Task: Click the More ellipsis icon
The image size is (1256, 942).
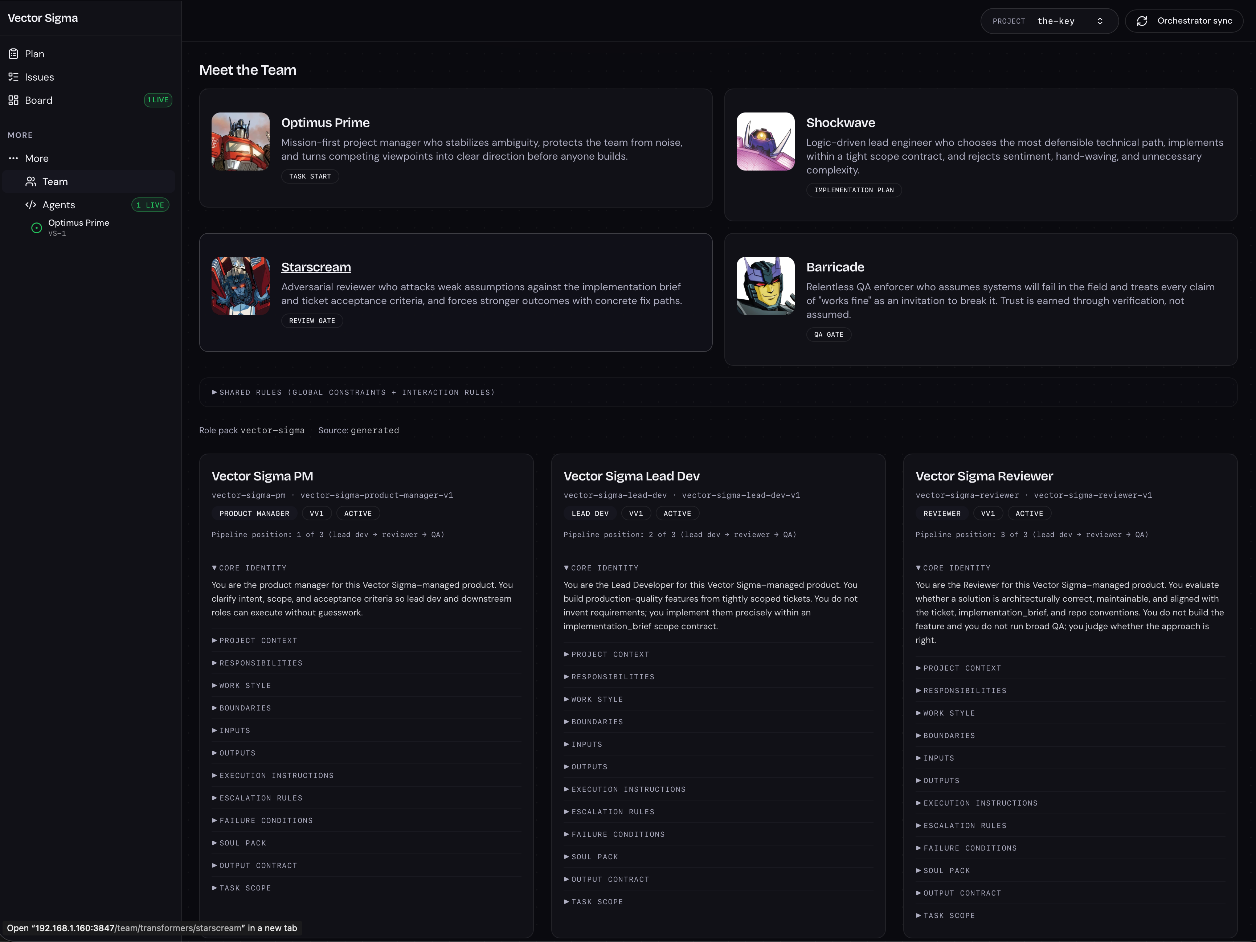Action: click(14, 159)
